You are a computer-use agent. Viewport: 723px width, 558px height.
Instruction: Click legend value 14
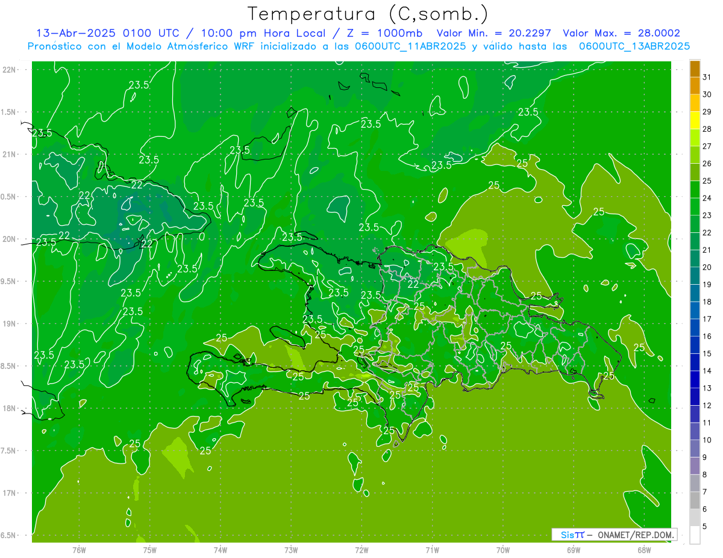707,371
